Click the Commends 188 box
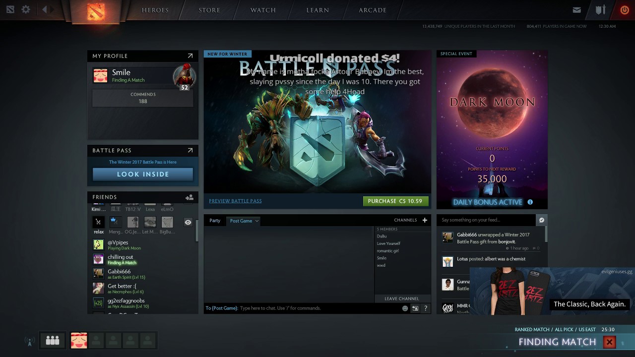Viewport: 635px width, 357px height. (x=143, y=98)
